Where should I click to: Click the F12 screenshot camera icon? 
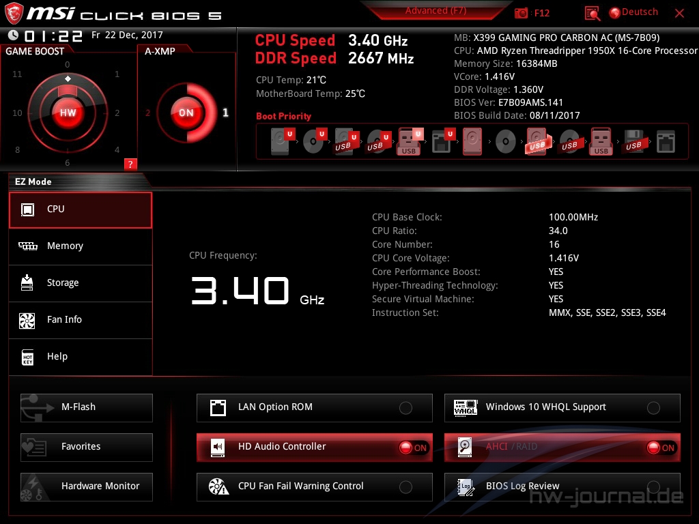520,12
